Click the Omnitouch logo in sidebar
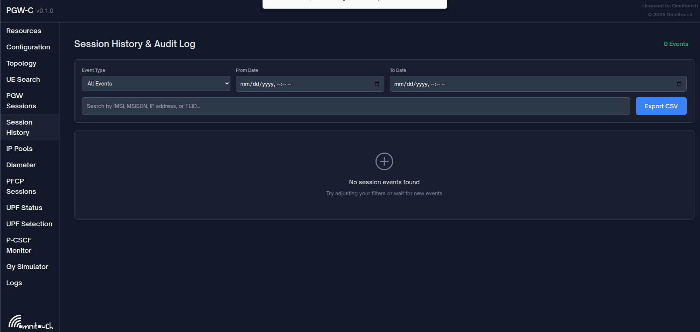The image size is (700, 332). 30,322
